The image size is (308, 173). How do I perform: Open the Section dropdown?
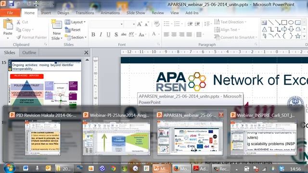click(x=76, y=37)
